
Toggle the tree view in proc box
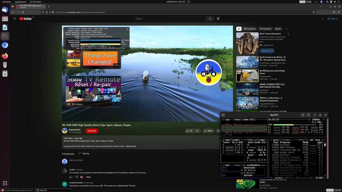pos(301,140)
